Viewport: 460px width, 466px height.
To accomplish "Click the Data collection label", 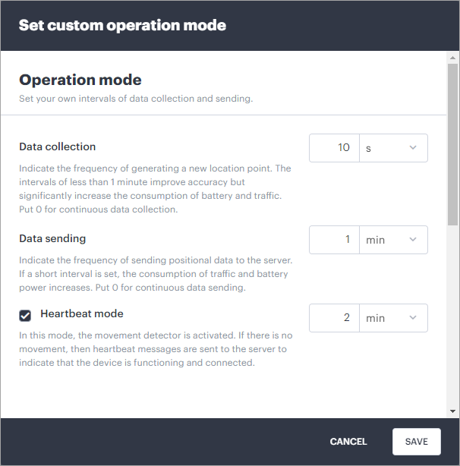I will (x=58, y=146).
